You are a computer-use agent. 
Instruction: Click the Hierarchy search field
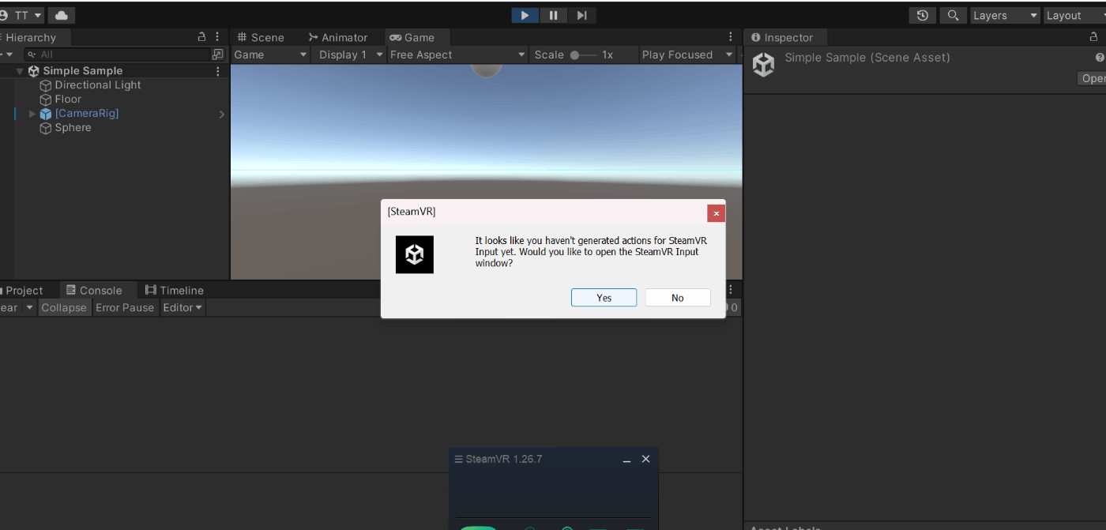(116, 55)
